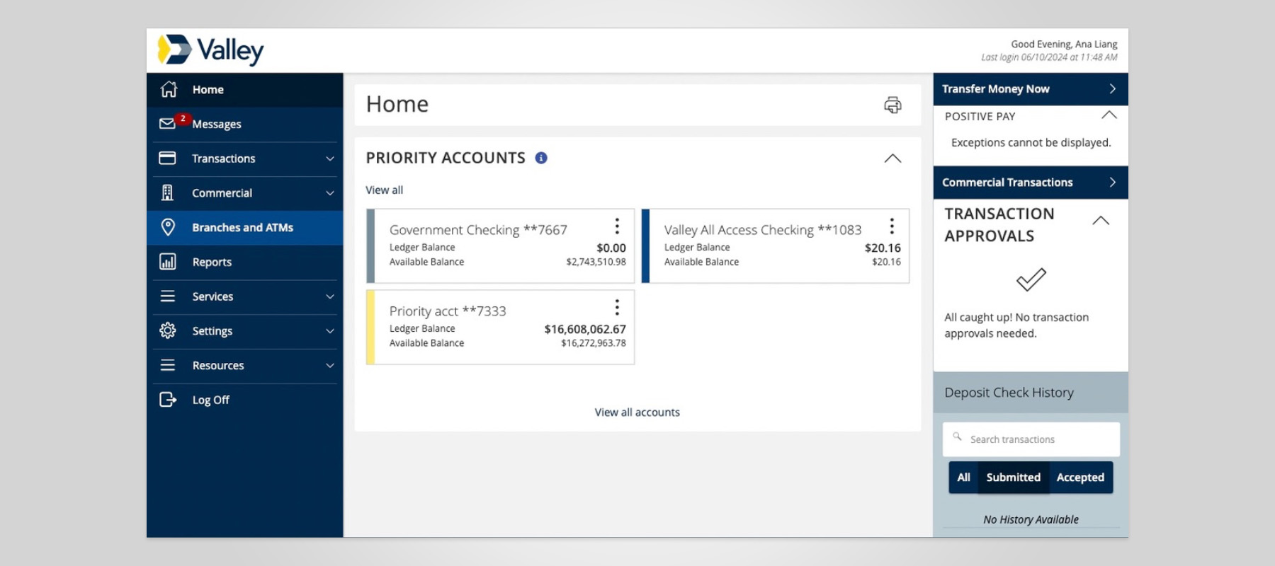Click the Search transactions input field
The height and width of the screenshot is (566, 1275).
click(x=1031, y=439)
